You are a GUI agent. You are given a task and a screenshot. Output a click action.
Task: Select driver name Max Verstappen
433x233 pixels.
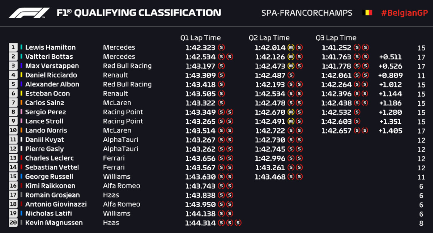[x=52, y=66]
